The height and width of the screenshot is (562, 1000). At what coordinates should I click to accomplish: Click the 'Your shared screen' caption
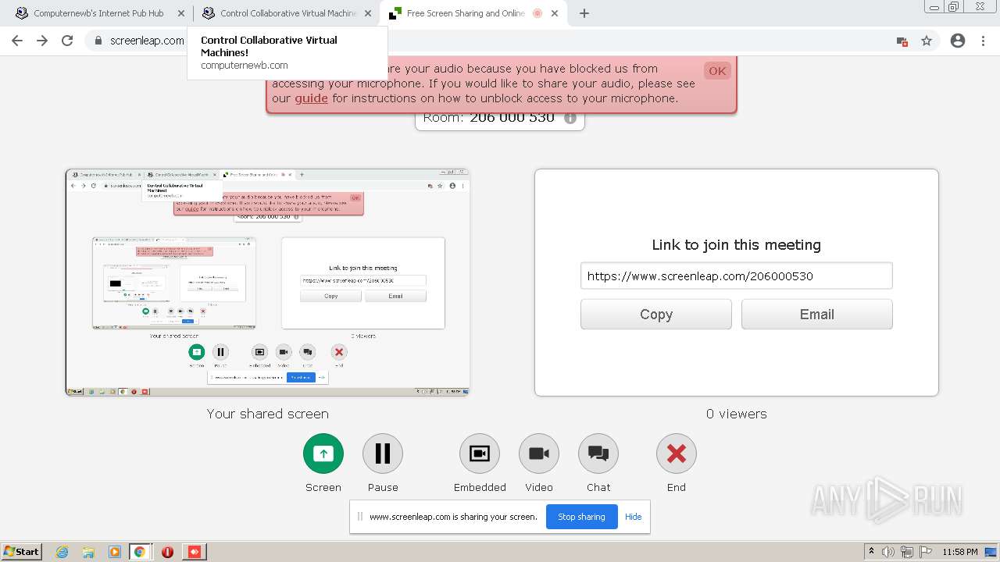pyautogui.click(x=268, y=414)
